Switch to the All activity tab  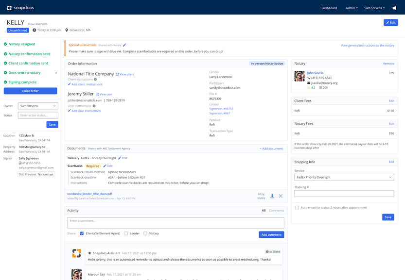pyautogui.click(x=264, y=211)
